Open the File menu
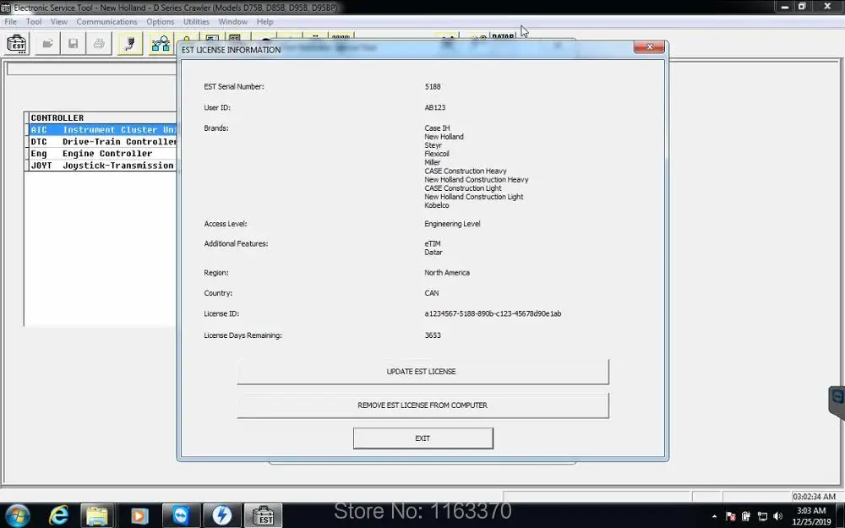 (x=10, y=22)
